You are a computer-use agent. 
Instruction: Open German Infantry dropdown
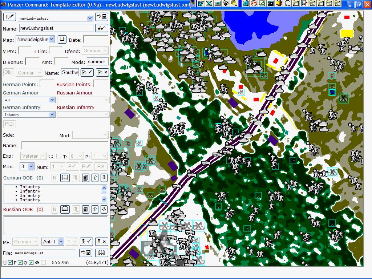[x=52, y=114]
